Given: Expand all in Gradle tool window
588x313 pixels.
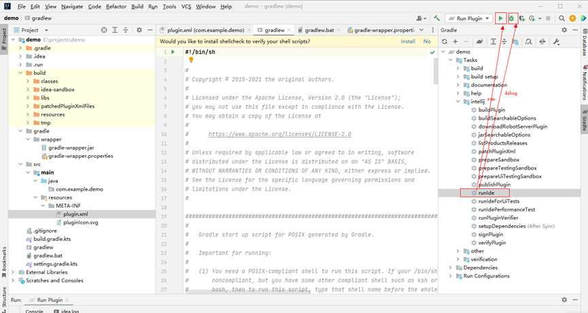Looking at the screenshot, I should (x=493, y=42).
